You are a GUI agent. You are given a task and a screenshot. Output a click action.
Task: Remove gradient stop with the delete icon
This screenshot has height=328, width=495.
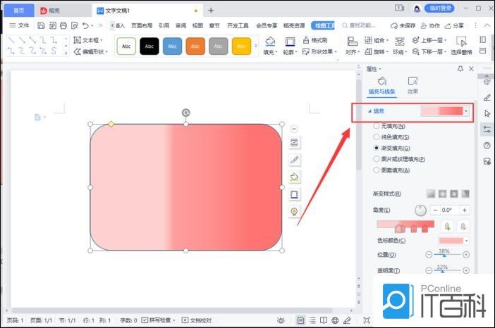point(463,226)
